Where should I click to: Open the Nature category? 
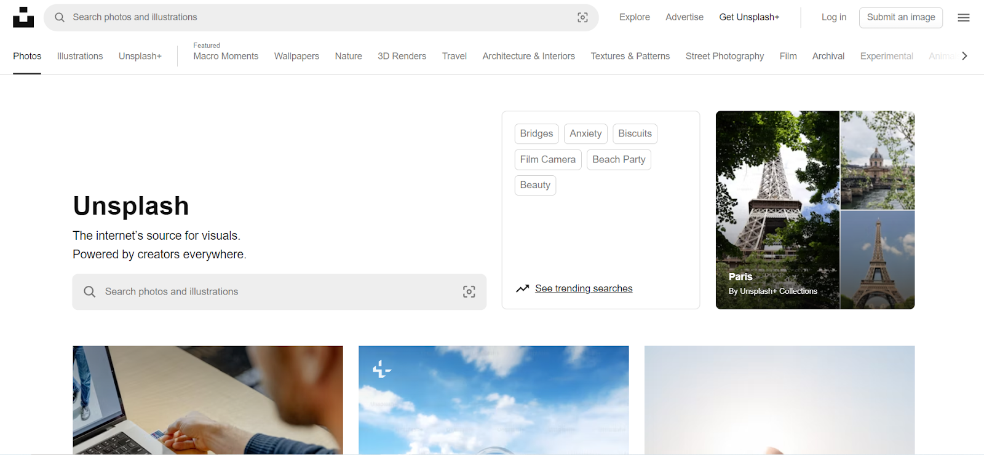349,56
